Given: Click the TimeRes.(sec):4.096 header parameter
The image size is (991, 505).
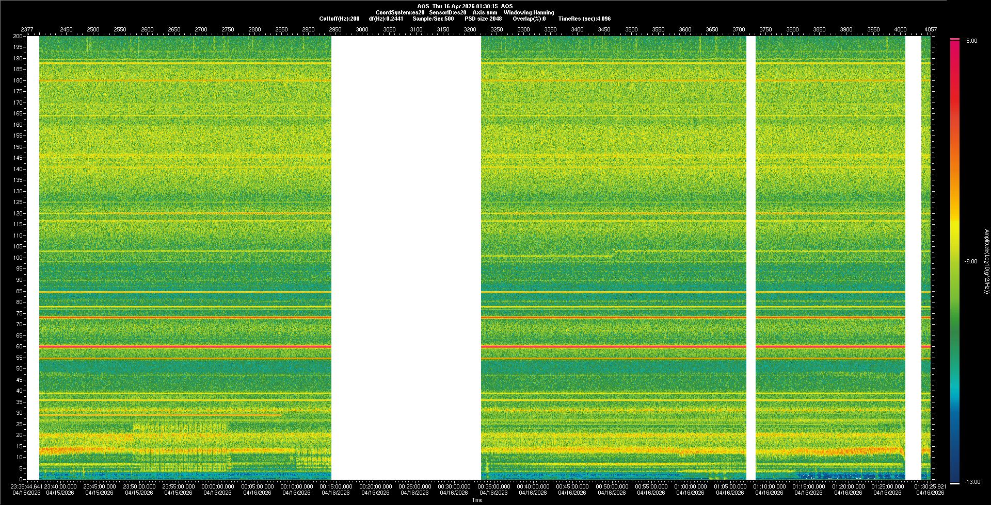Looking at the screenshot, I should tap(584, 19).
